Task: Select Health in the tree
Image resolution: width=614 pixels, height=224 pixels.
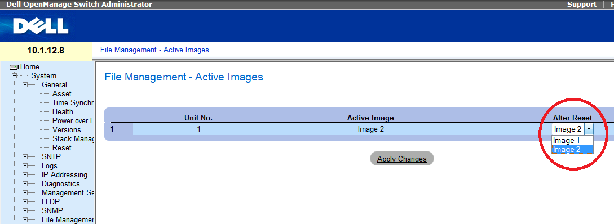Action: [63, 112]
